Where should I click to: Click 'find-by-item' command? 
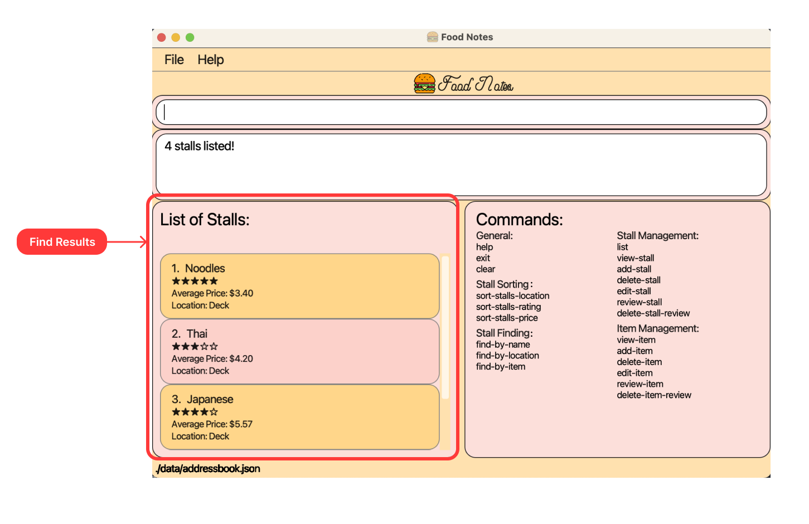(501, 367)
